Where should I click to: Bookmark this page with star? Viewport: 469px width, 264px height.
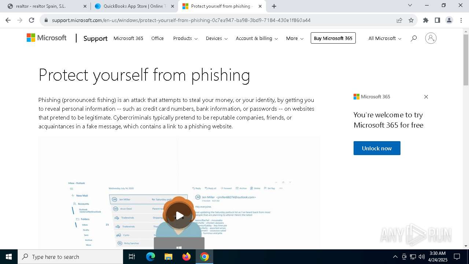(411, 20)
